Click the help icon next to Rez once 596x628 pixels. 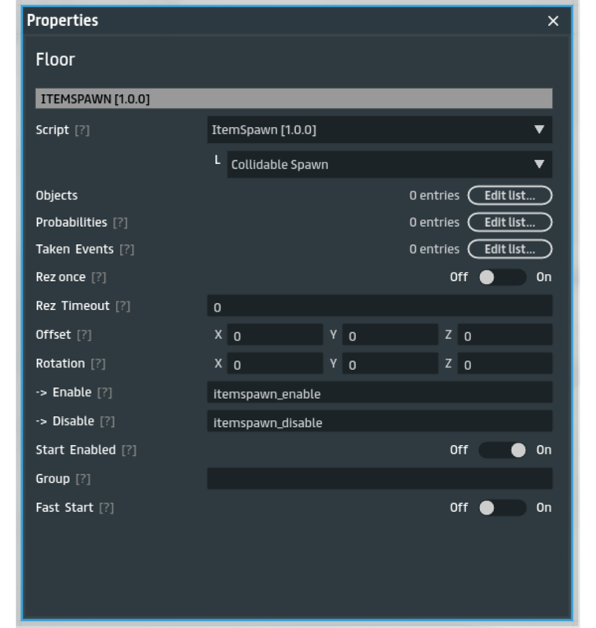(x=98, y=278)
